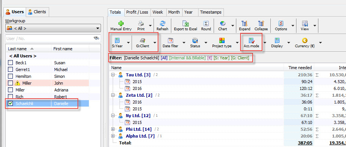Viewport: 346px width, 147px height.
Task: Collapse the Ny Ltd. tree node
Action: [113, 116]
